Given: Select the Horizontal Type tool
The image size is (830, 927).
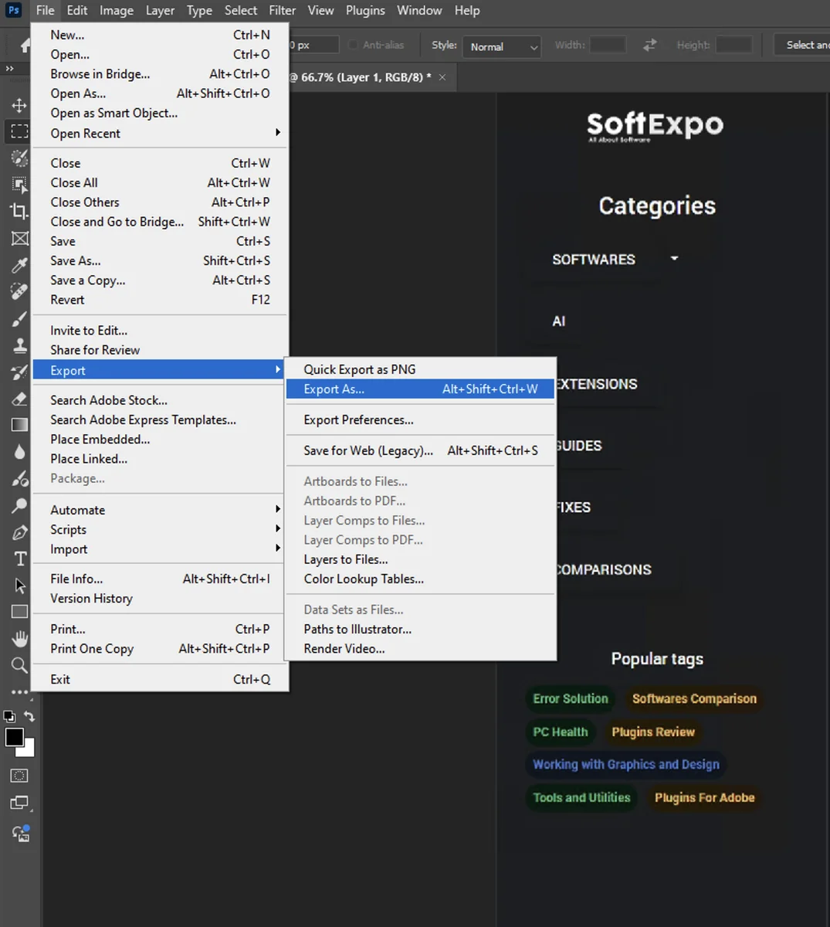Looking at the screenshot, I should [19, 558].
